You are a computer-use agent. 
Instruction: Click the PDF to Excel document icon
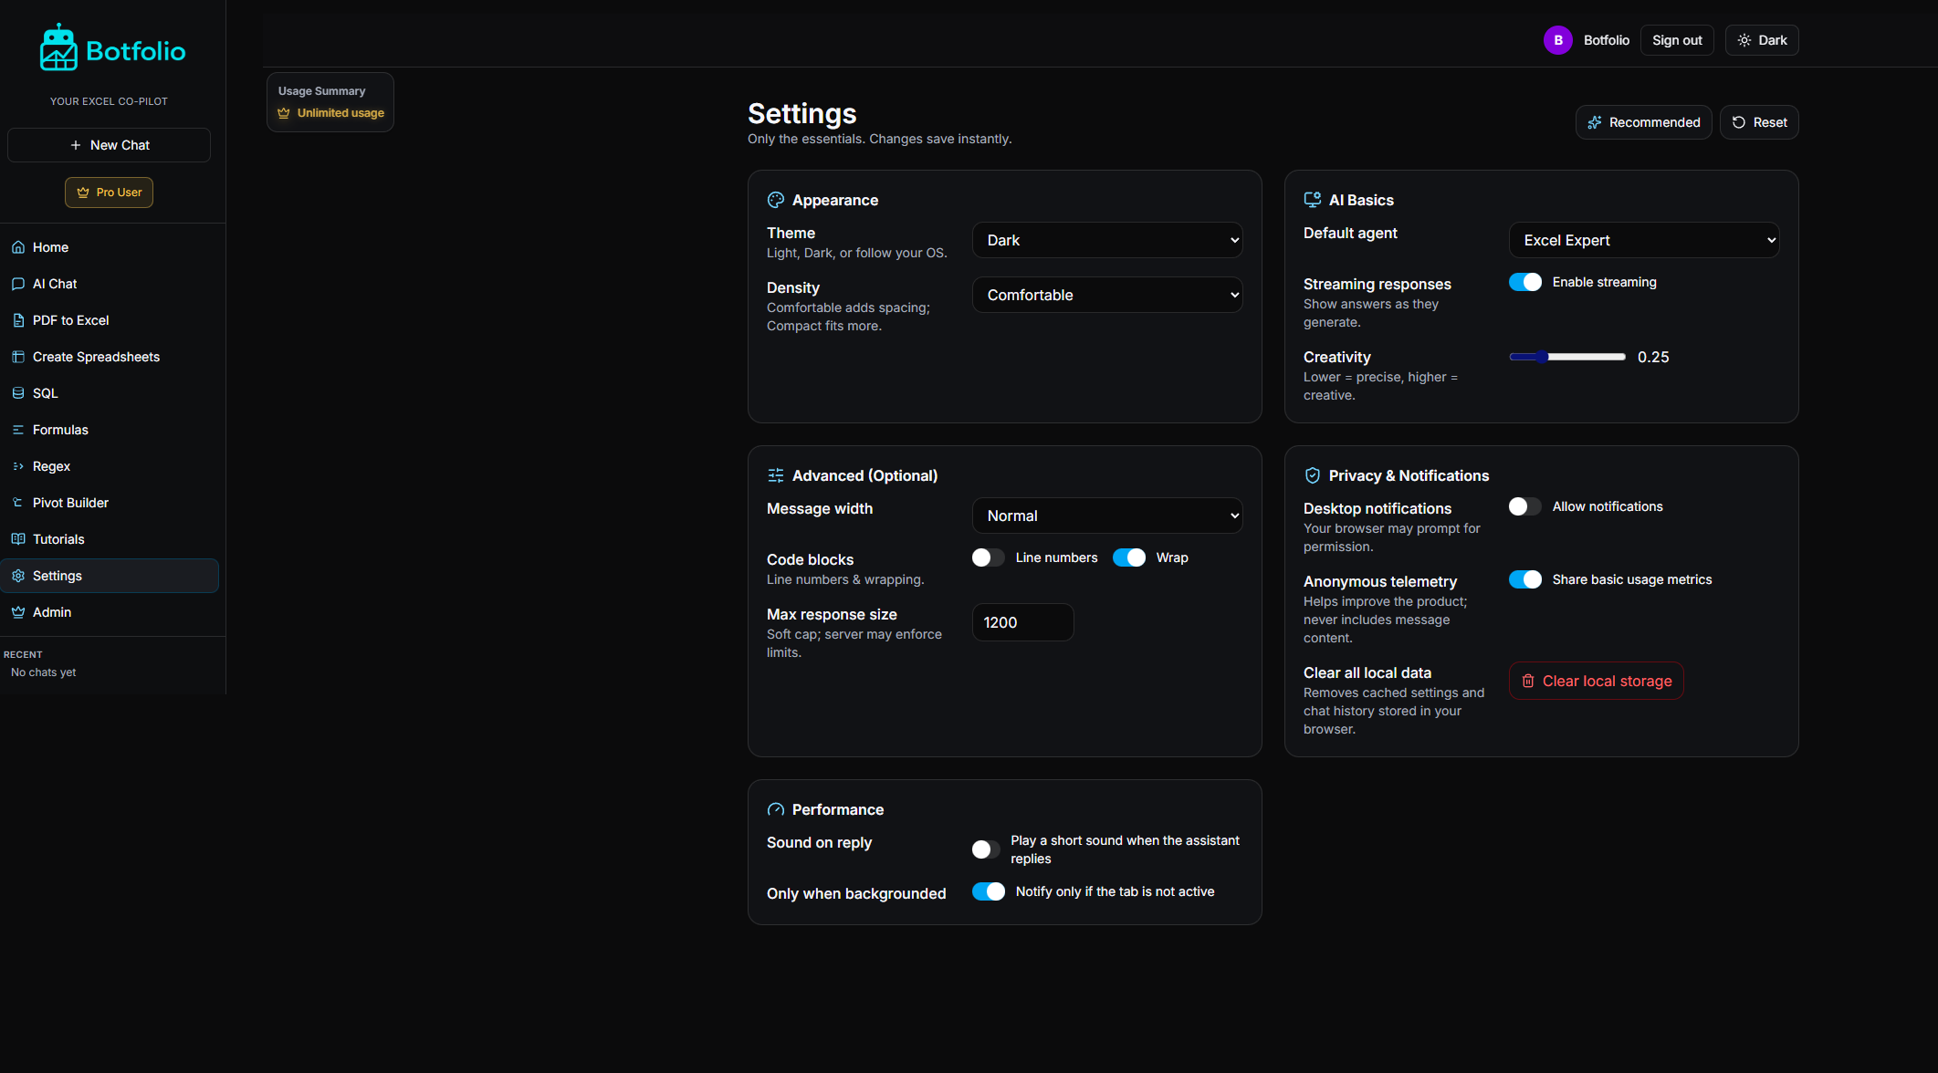pos(18,320)
